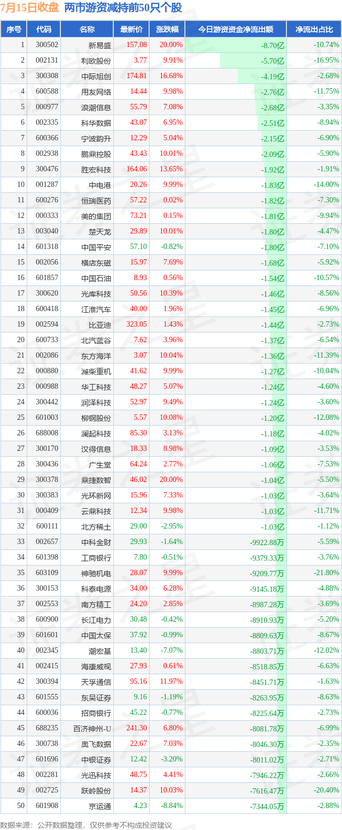Select stock name 科华数据
Viewport: 342px width, 830px height.
(x=96, y=123)
